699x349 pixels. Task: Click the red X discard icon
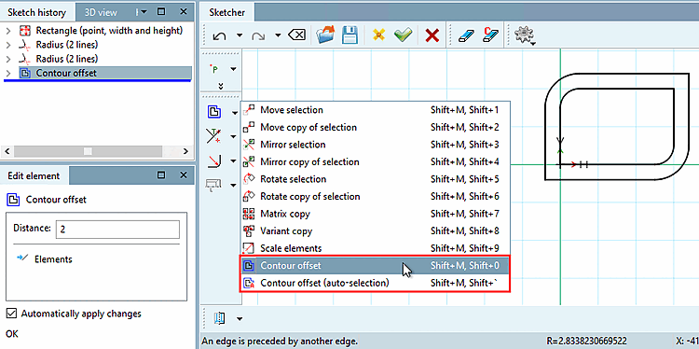click(x=432, y=35)
